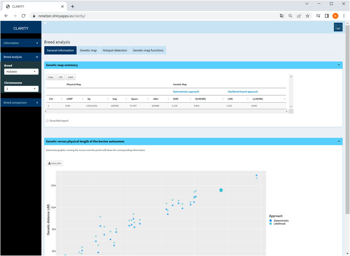
Task: Copy the table with the Copy button
Action: pyautogui.click(x=51, y=77)
